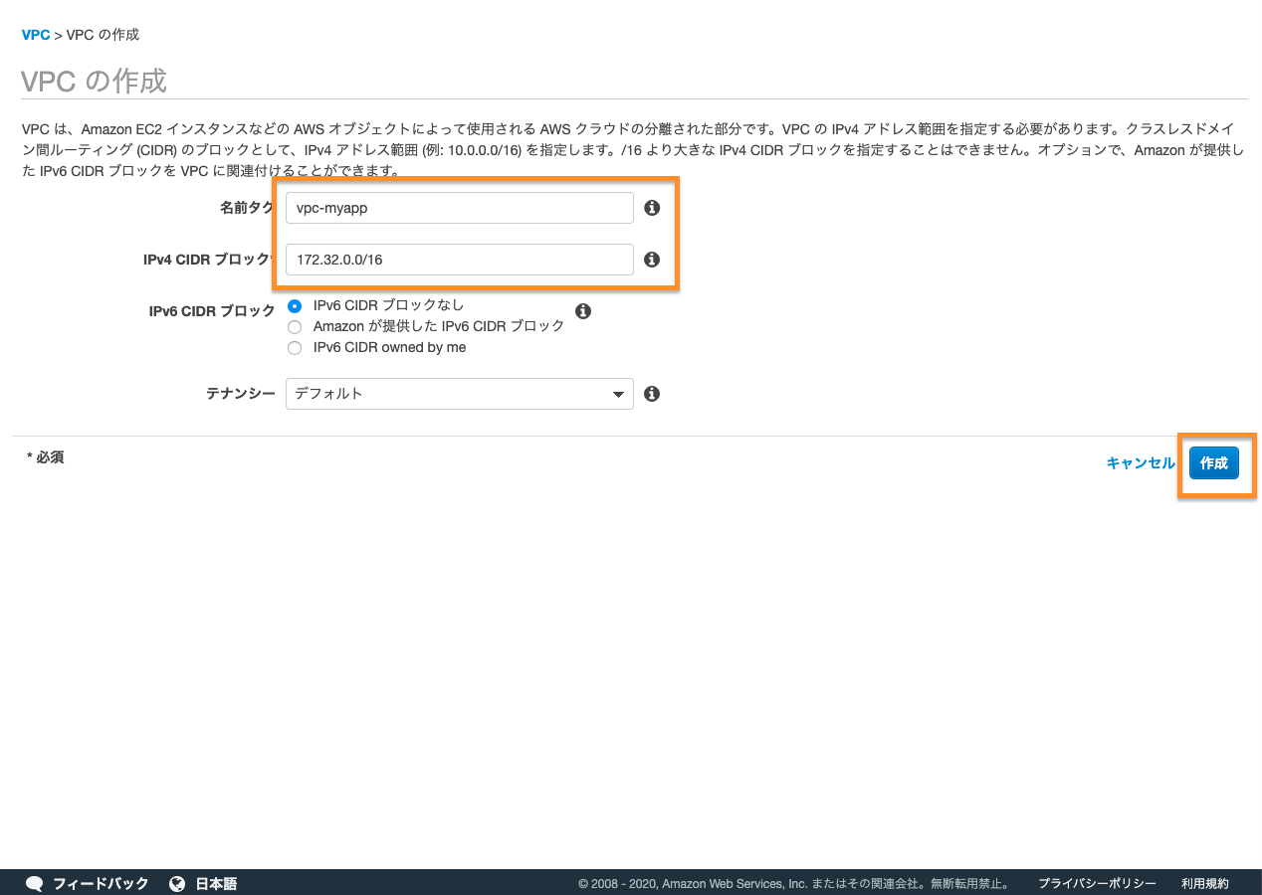Go to VPC breadcrumb link
1262x895 pixels.
[x=36, y=35]
